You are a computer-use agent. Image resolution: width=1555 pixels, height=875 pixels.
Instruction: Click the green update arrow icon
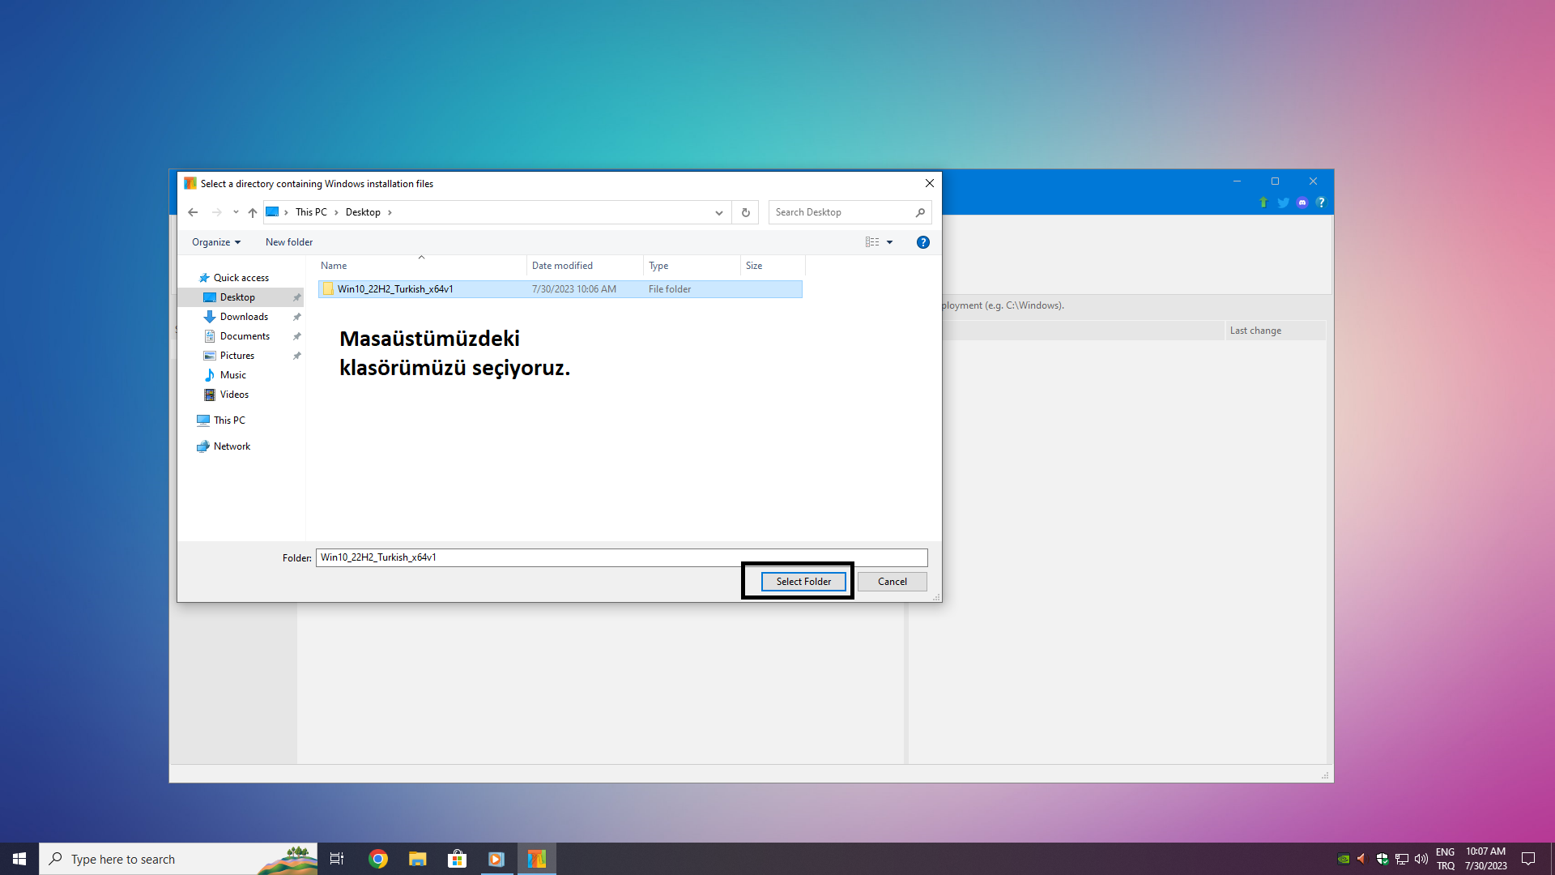[1263, 203]
